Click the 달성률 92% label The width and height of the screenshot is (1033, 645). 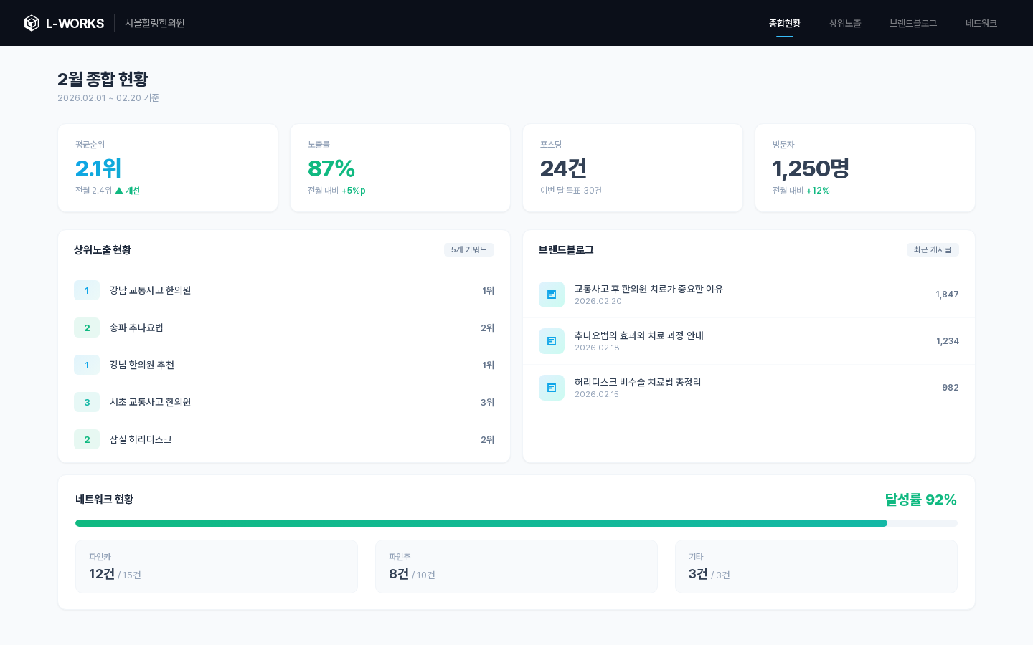920,500
